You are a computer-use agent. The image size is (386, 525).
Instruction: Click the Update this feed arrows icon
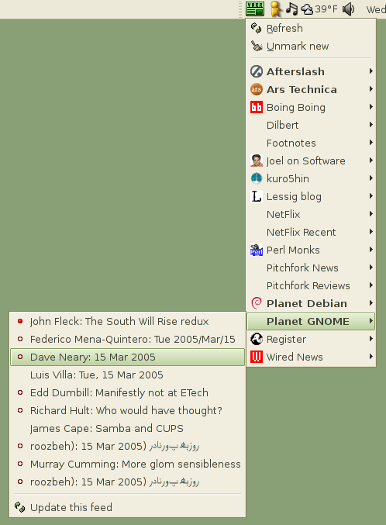point(19,507)
